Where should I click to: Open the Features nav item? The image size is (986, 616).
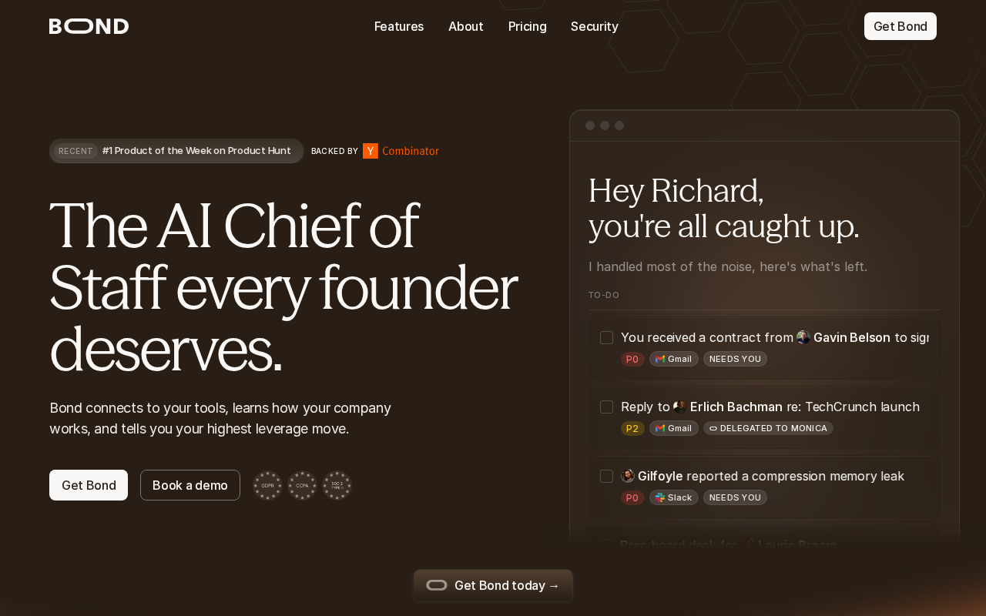point(399,26)
